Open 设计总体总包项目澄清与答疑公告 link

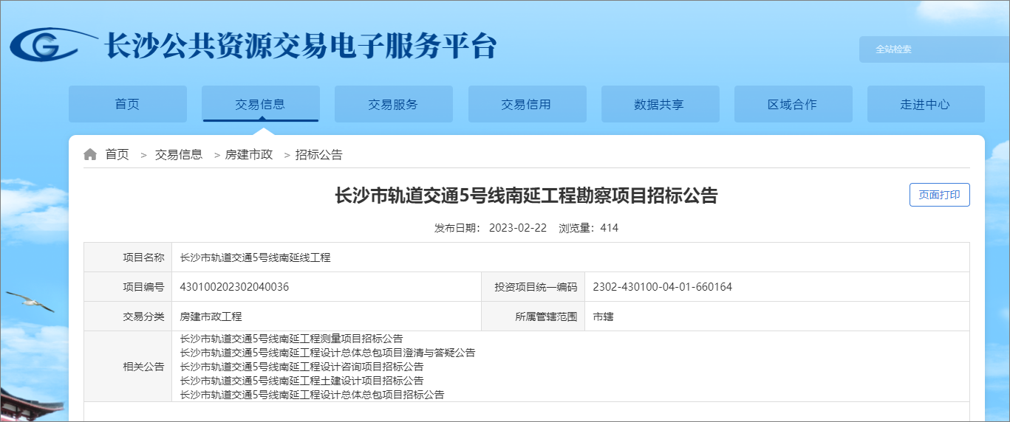(x=327, y=353)
